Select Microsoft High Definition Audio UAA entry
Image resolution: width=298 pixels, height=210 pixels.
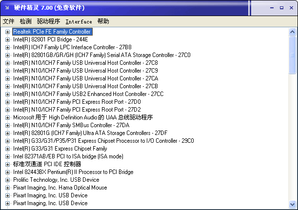click(x=82, y=117)
